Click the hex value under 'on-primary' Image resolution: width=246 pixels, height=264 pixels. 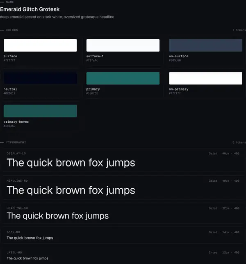tap(175, 93)
